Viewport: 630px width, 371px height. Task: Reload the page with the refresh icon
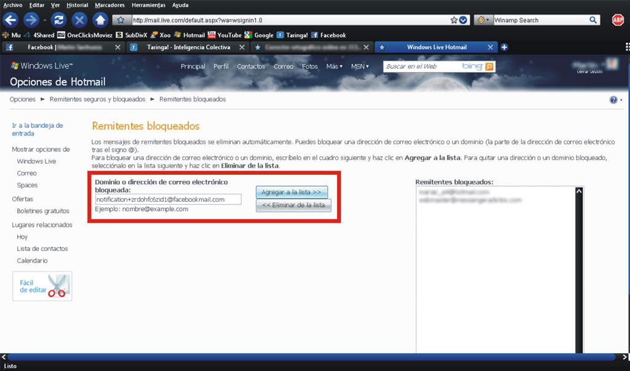pyautogui.click(x=58, y=20)
